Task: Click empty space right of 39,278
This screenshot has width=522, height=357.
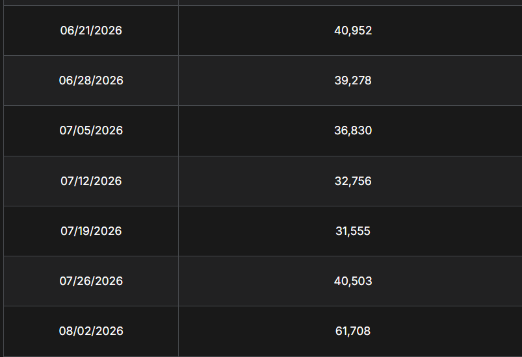Action: tap(447, 80)
